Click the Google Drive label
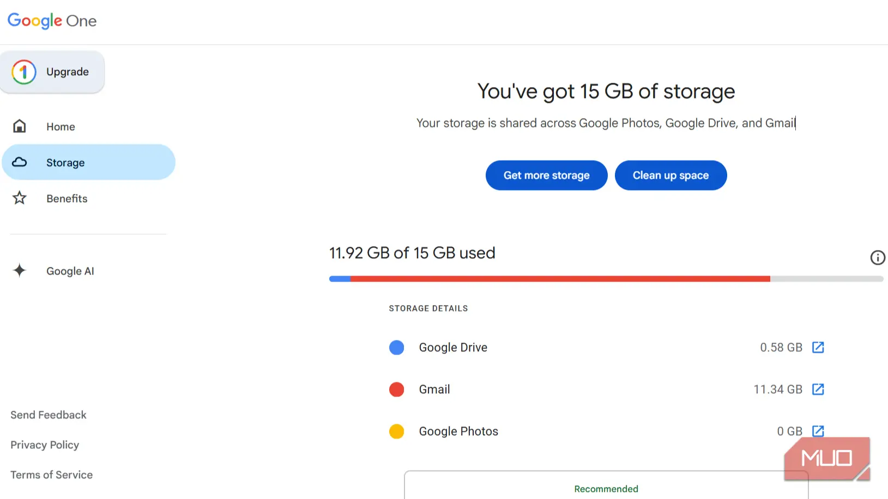This screenshot has height=499, width=888. click(453, 348)
